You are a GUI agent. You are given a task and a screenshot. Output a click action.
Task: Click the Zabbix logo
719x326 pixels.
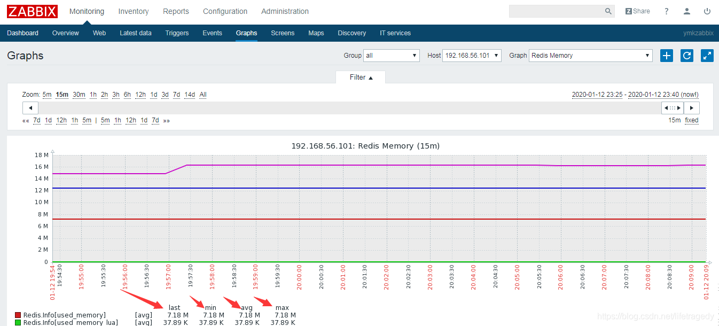(x=32, y=11)
